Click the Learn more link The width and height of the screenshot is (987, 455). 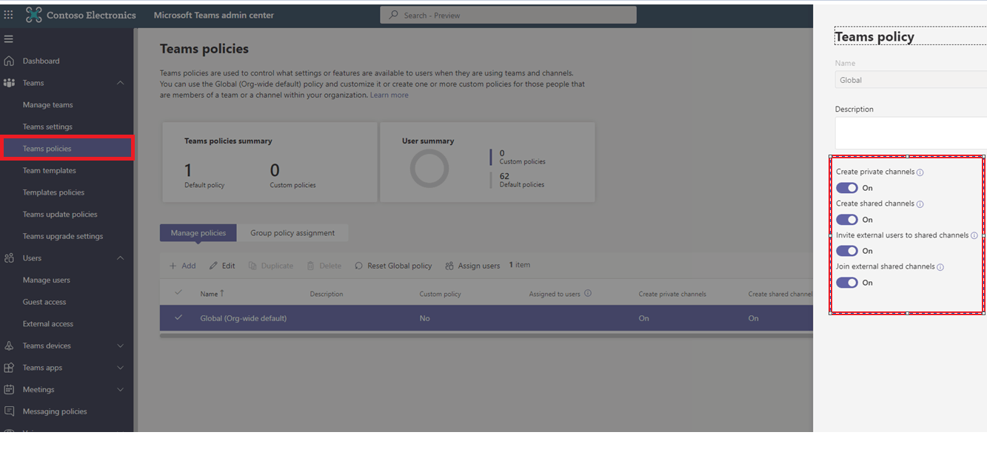pyautogui.click(x=389, y=95)
